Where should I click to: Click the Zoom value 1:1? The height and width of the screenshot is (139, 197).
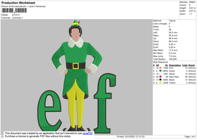(190, 14)
